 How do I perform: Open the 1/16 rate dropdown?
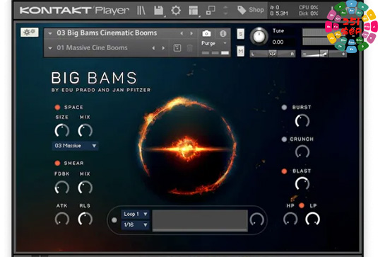(x=135, y=225)
